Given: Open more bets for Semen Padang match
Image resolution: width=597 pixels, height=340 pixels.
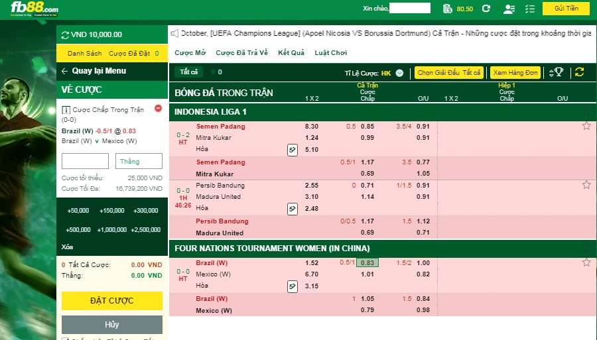Looking at the screenshot, I should (292, 150).
